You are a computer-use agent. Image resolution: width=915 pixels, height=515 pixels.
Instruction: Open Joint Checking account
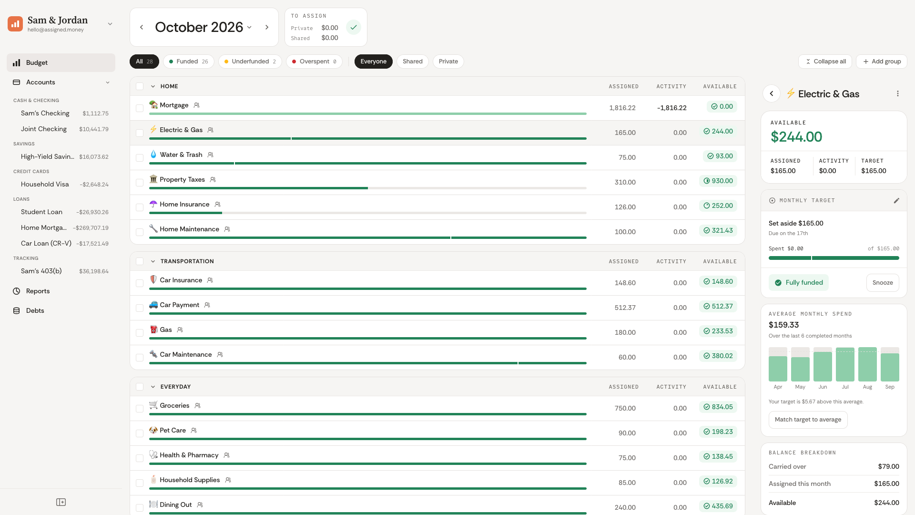[64, 129]
